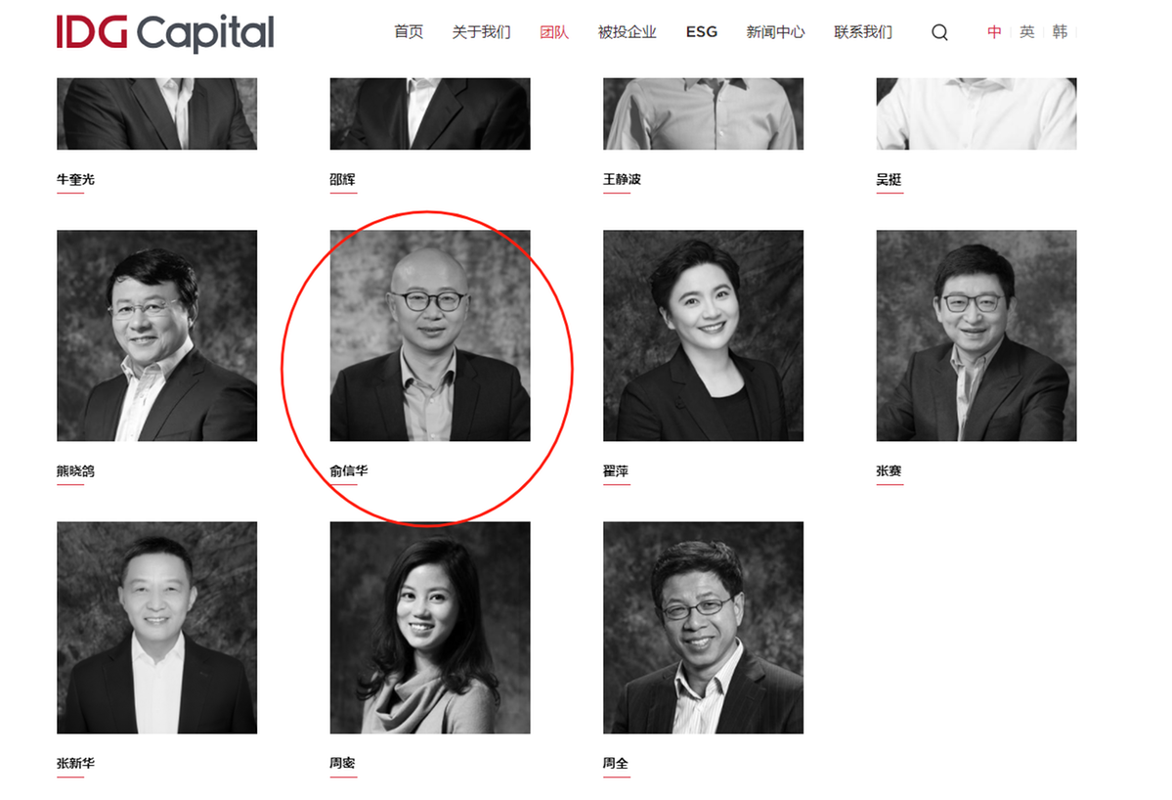Click the 张新华 name link
The image size is (1172, 800).
75,764
